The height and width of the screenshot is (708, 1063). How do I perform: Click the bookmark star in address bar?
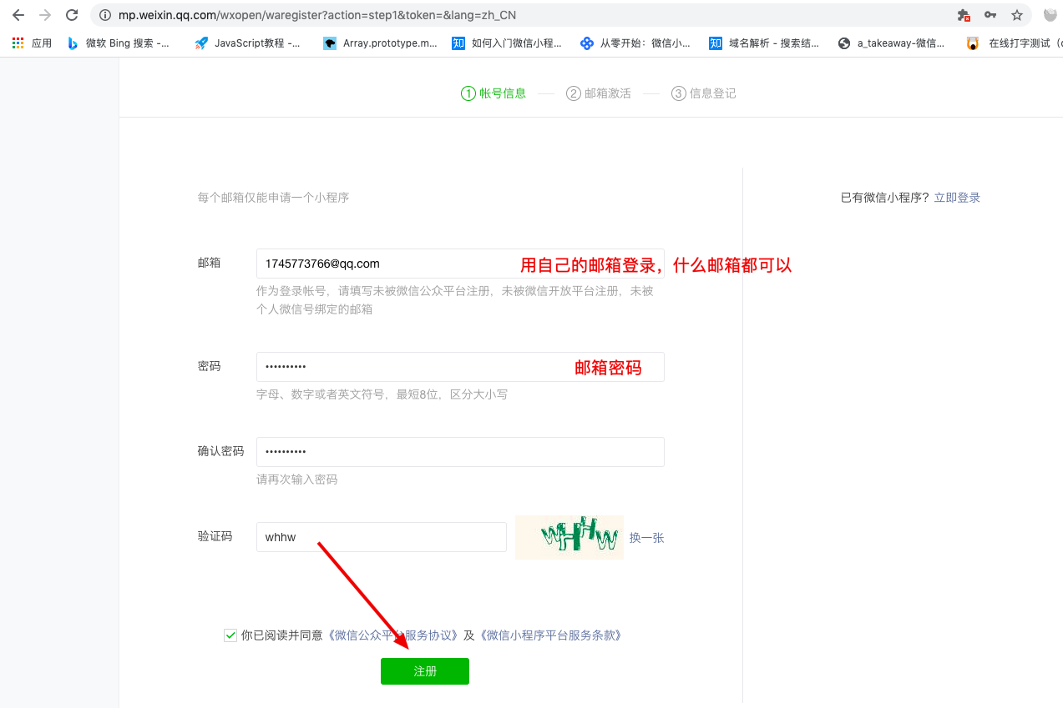[1018, 14]
